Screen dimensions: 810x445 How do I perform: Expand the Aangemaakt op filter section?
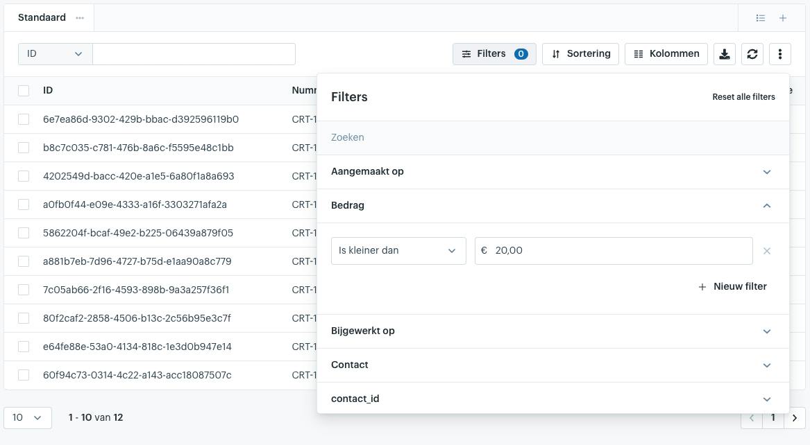(x=552, y=172)
